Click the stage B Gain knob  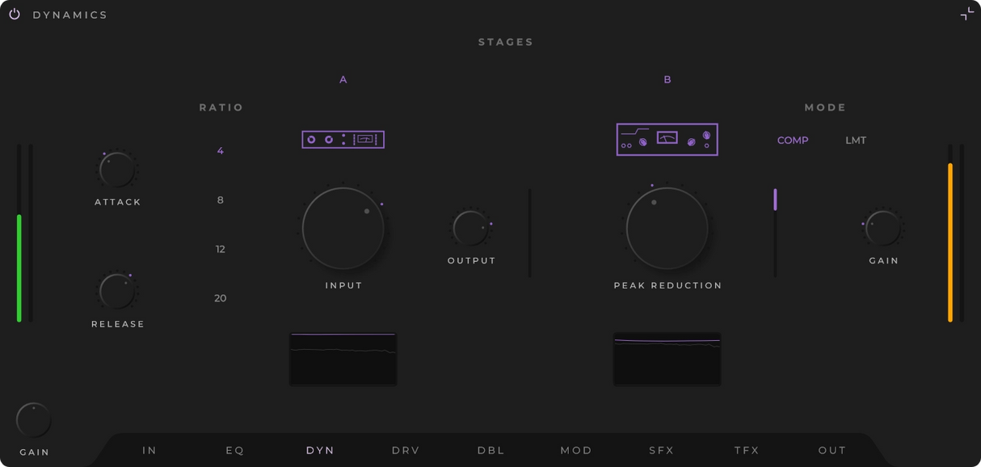pyautogui.click(x=883, y=229)
